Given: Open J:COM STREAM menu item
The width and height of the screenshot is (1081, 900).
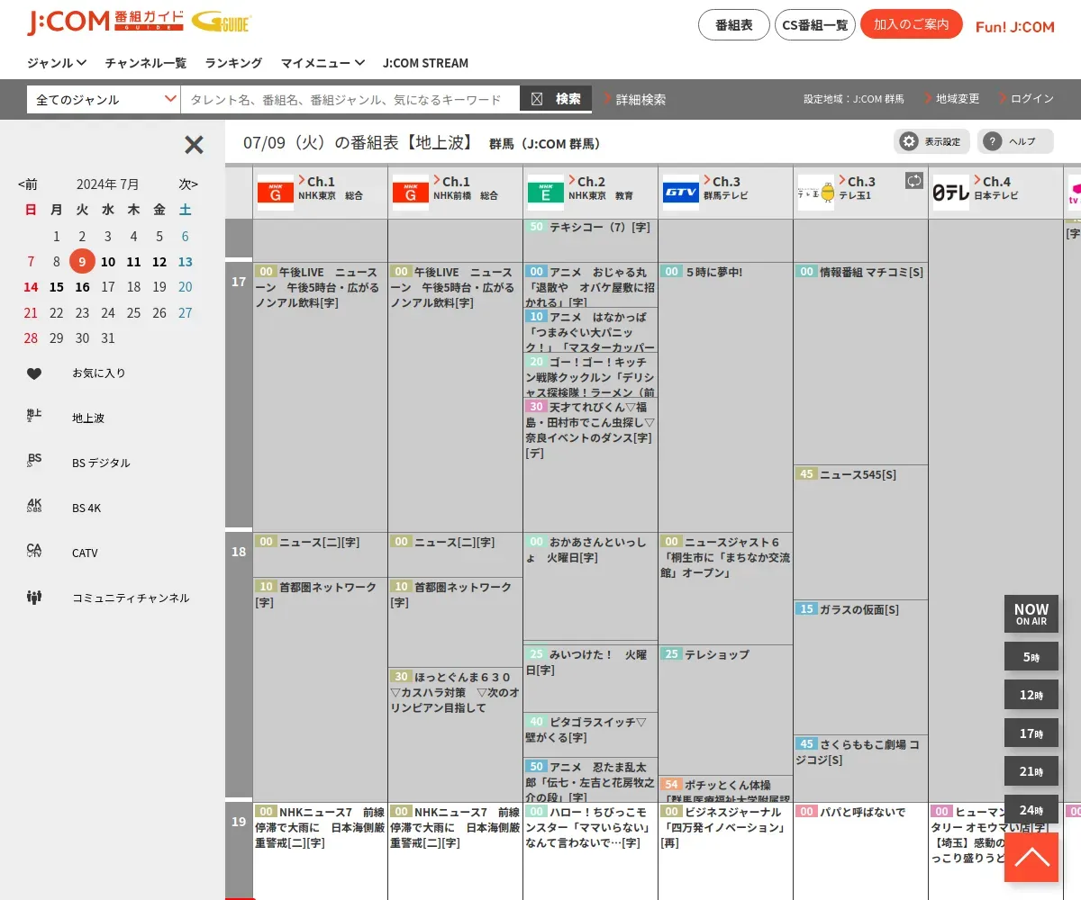Looking at the screenshot, I should 425,63.
